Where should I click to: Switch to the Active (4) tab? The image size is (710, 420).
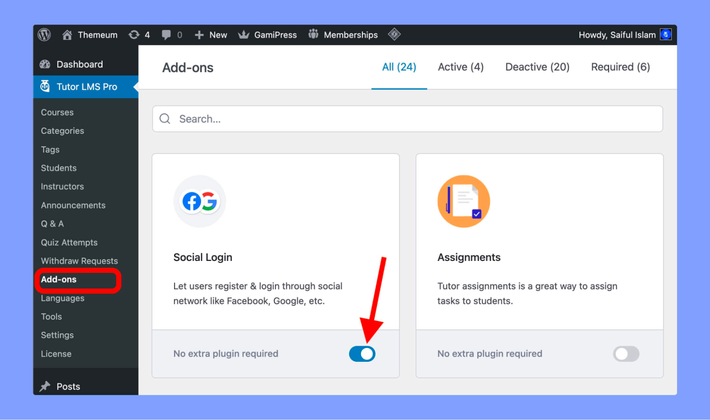click(x=461, y=66)
